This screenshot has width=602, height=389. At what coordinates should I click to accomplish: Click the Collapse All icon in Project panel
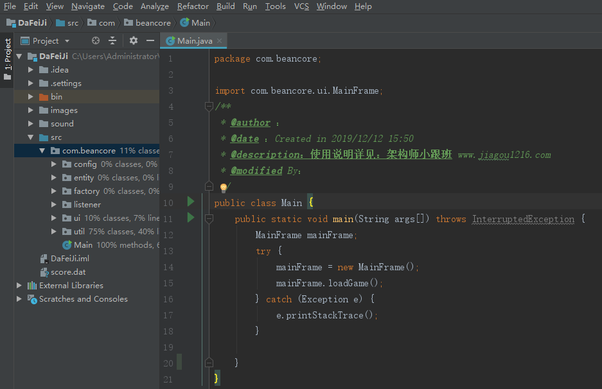112,40
